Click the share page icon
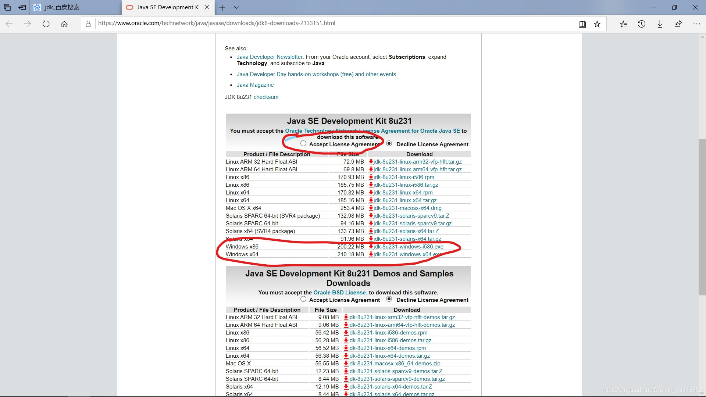The height and width of the screenshot is (397, 706). pos(678,24)
